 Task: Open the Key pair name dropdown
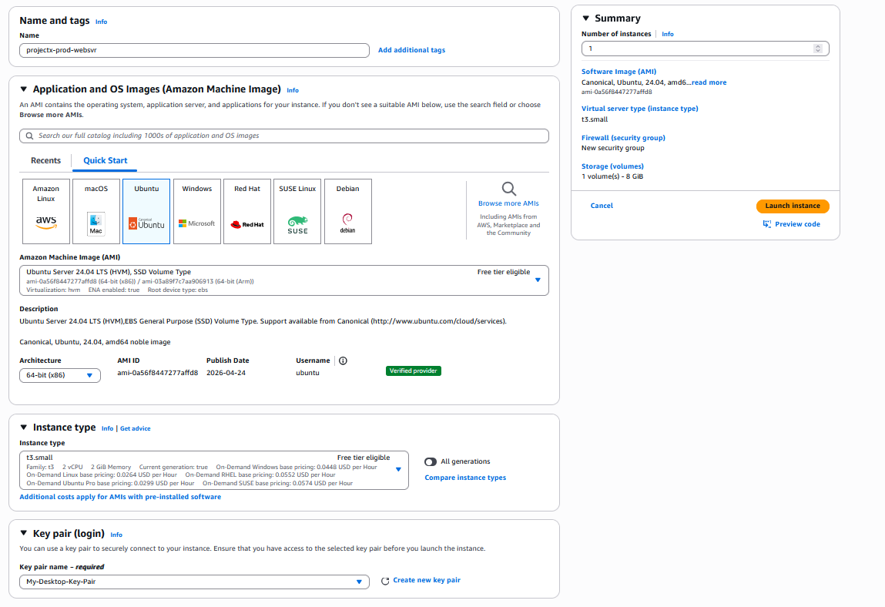[x=194, y=582]
